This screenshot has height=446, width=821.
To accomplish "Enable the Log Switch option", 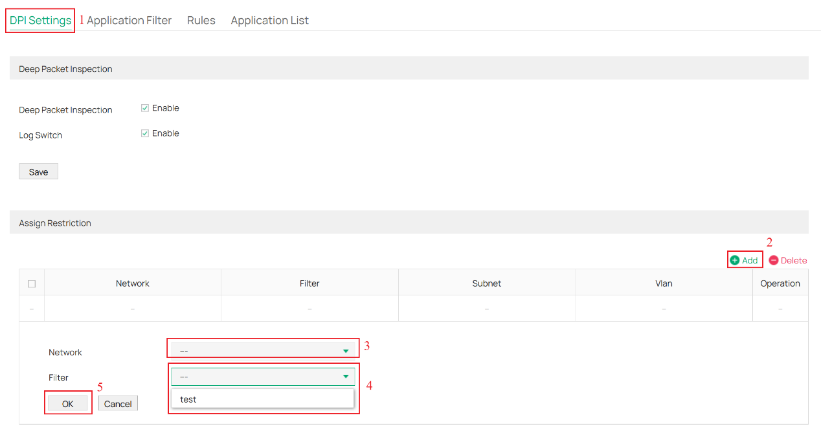I will [x=145, y=133].
